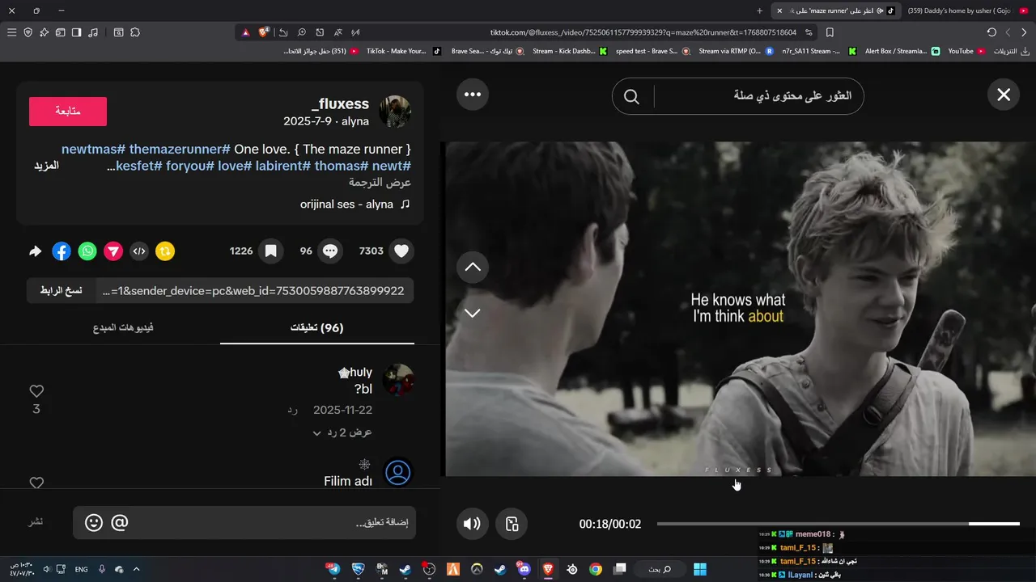Open Brave Rewards triangle icon
This screenshot has height=582, width=1036.
point(245,32)
